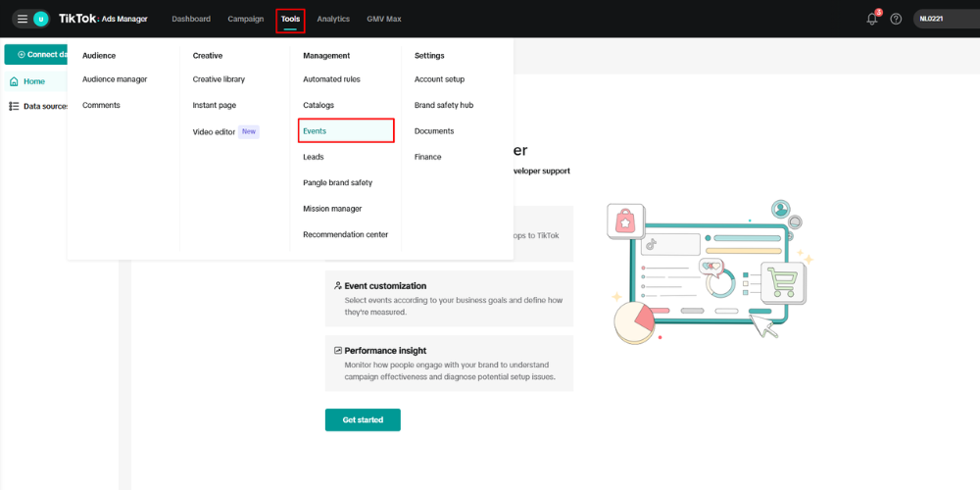Select Events under Management

point(316,130)
